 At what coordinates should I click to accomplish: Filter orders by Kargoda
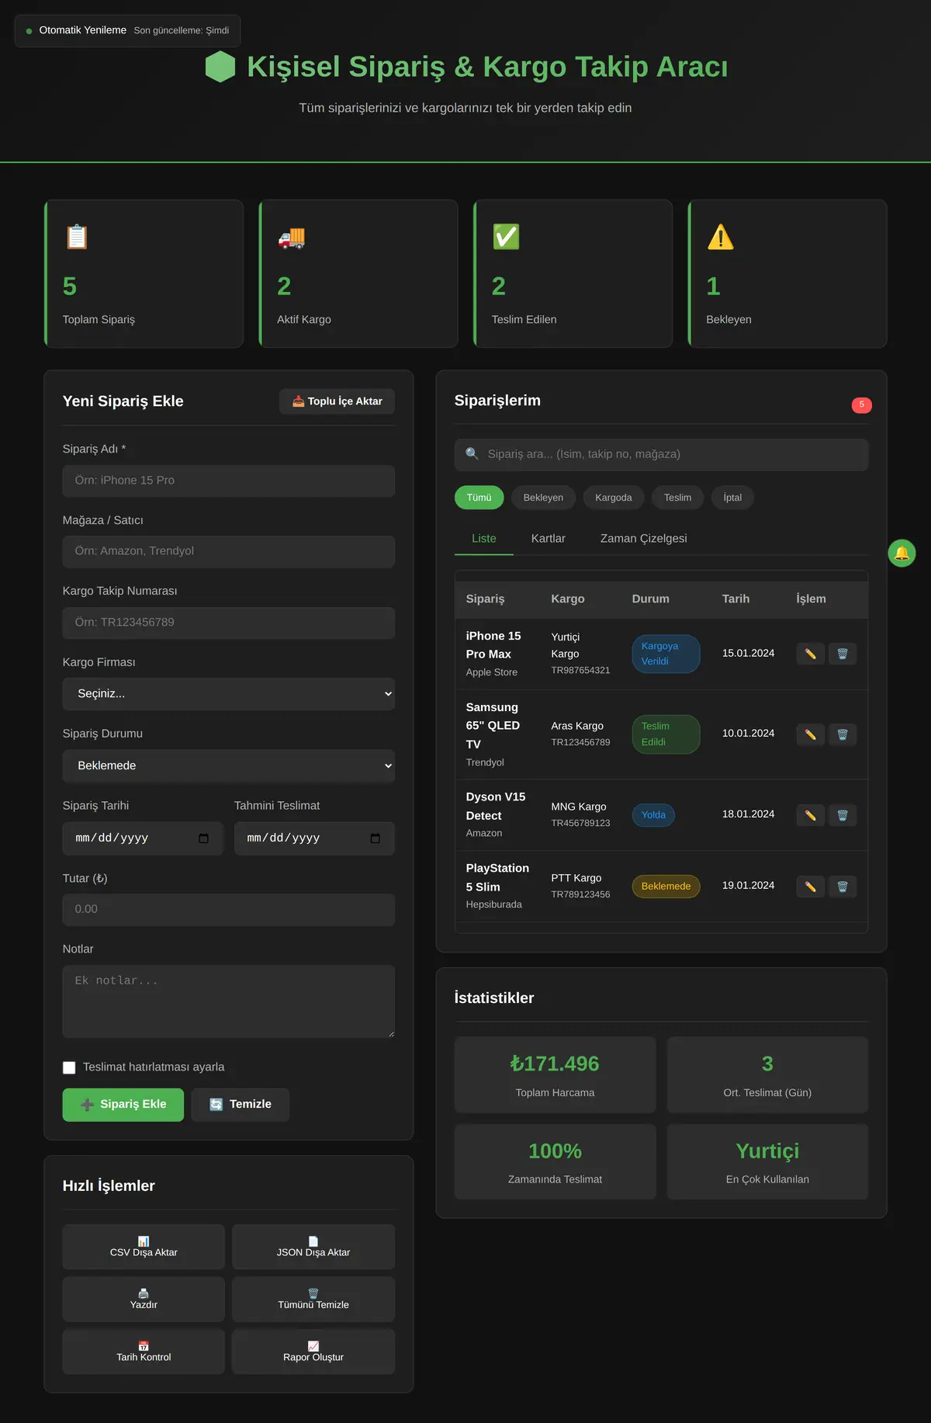tap(614, 498)
